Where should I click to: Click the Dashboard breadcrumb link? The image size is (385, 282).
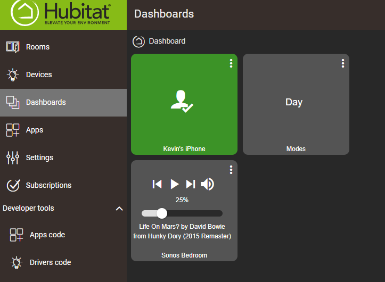tap(167, 41)
